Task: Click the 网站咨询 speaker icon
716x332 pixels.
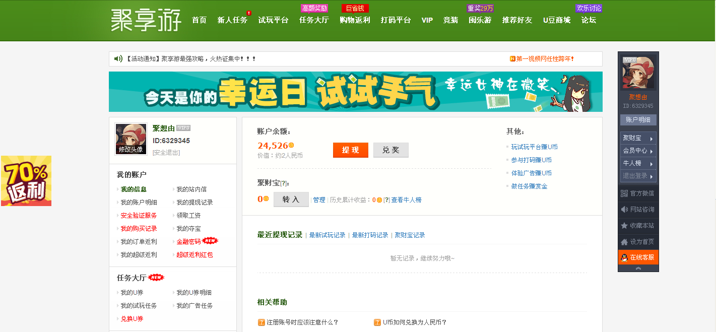Action: (623, 209)
